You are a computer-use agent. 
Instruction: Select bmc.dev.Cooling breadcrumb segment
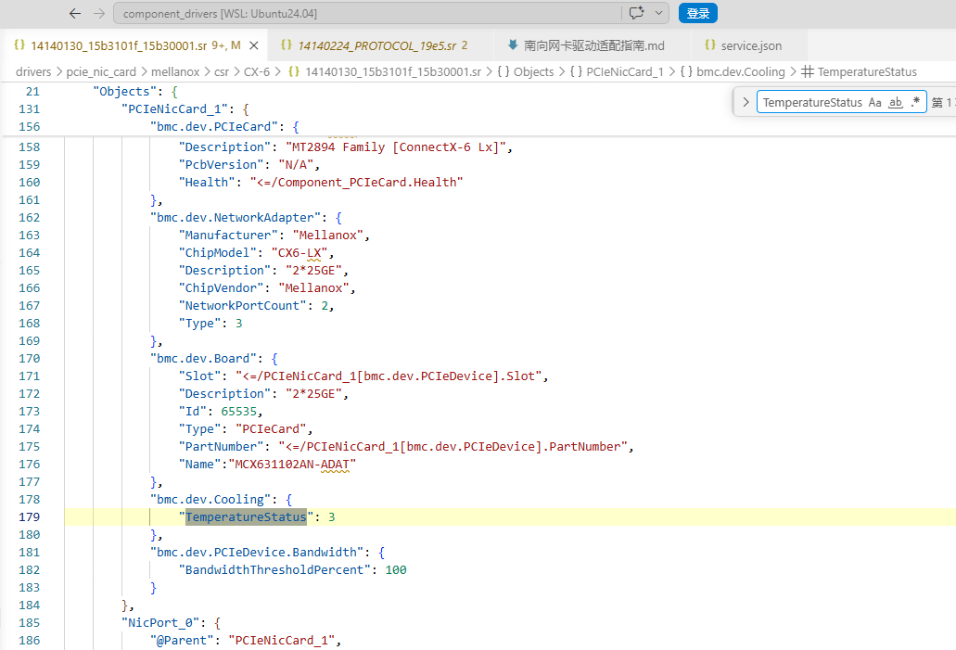coord(741,72)
